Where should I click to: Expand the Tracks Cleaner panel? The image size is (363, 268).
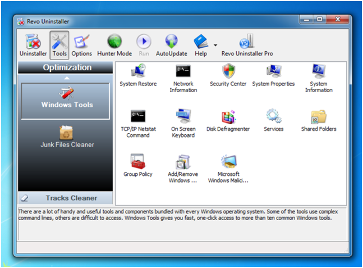(x=65, y=198)
